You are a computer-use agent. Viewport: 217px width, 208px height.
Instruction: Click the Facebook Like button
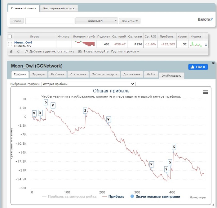pyautogui.click(x=198, y=67)
